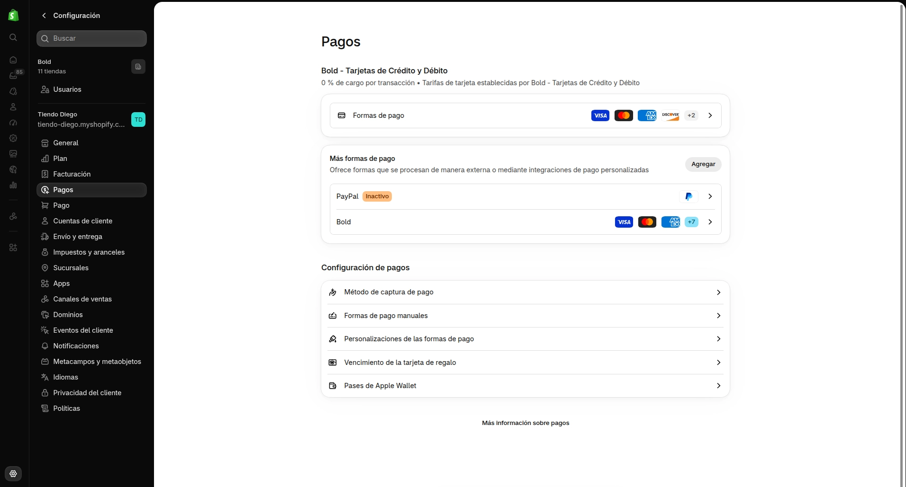906x487 pixels.
Task: Open Políticas settings
Action: pos(91,408)
